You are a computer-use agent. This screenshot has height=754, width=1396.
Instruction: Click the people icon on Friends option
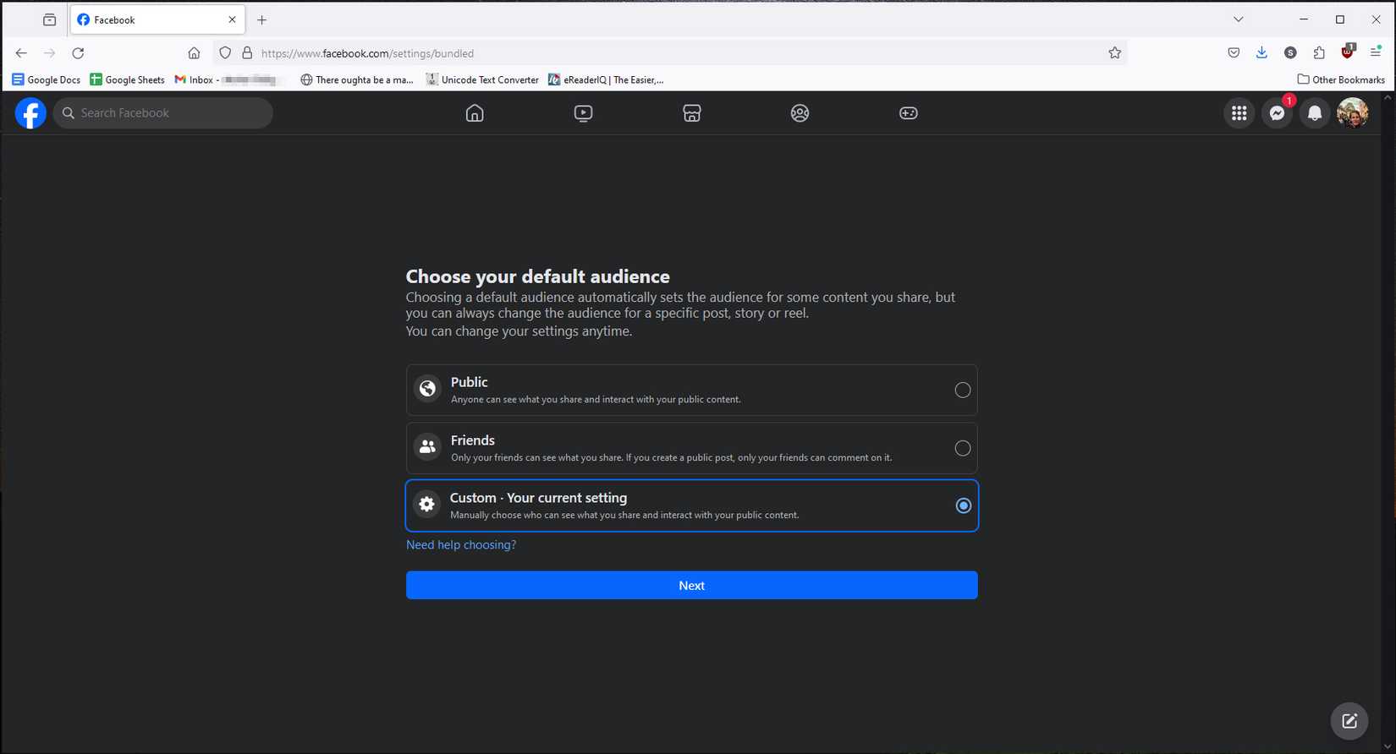pyautogui.click(x=428, y=447)
